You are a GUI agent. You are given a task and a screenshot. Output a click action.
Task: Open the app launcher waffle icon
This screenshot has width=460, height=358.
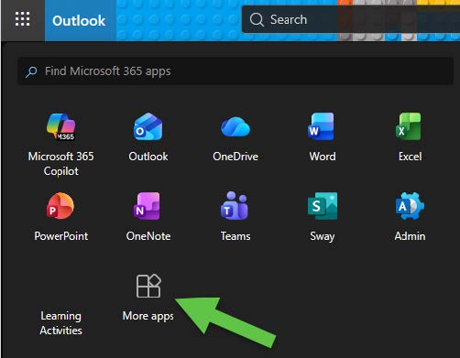[x=23, y=19]
